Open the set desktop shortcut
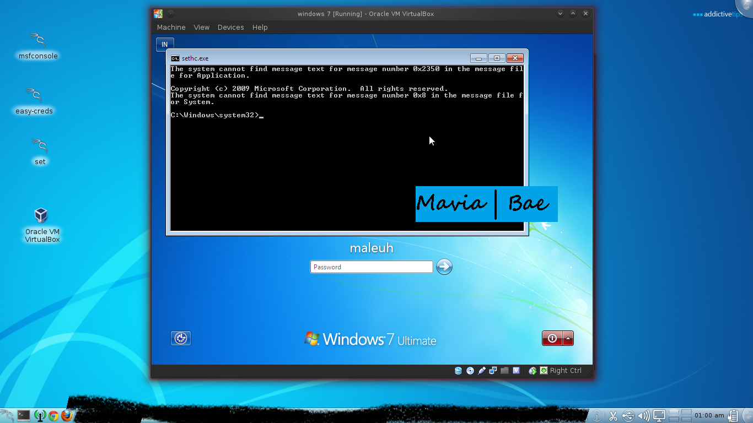 [x=40, y=152]
